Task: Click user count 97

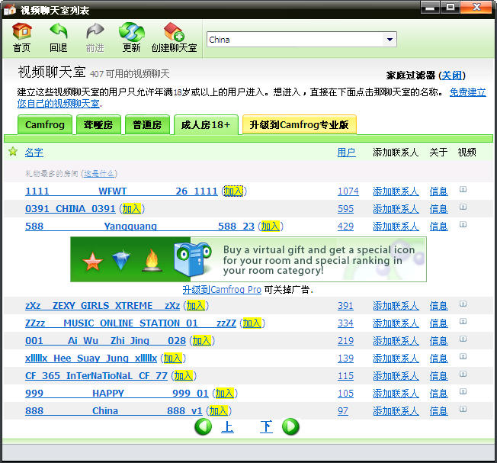Action: [342, 411]
